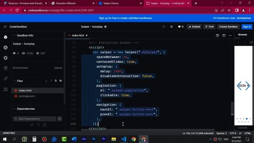This screenshot has height=143, width=254.
Task: Click the Add Dependency search field
Action: pos(35,119)
